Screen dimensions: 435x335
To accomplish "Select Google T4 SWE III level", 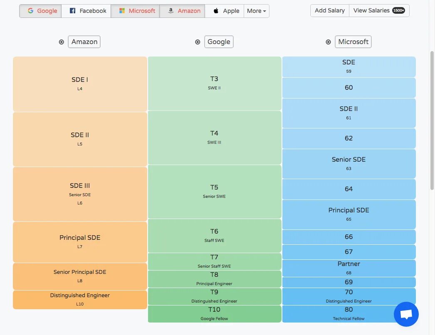I will (x=215, y=138).
